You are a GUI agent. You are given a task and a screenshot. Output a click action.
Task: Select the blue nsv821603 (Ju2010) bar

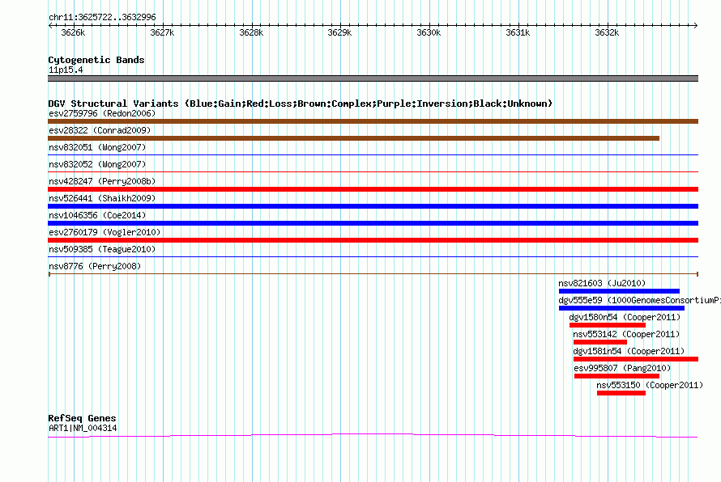click(619, 291)
